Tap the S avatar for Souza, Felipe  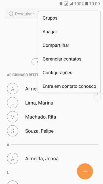(12, 131)
